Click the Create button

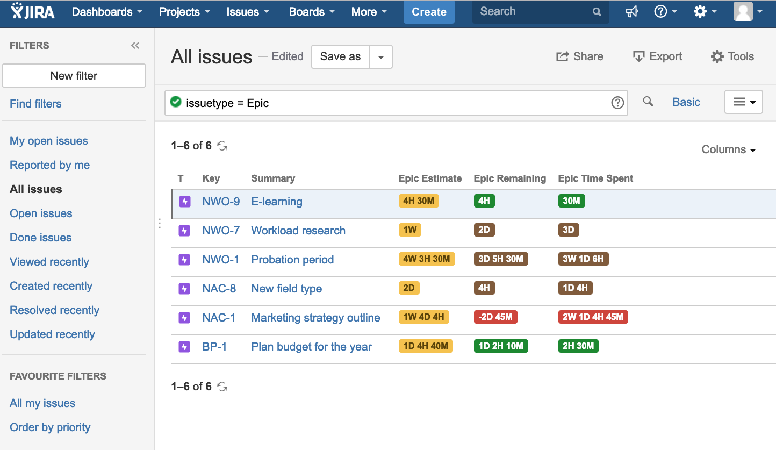coord(429,12)
